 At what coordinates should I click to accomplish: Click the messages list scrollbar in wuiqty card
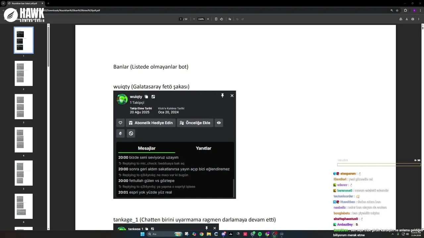point(233,187)
